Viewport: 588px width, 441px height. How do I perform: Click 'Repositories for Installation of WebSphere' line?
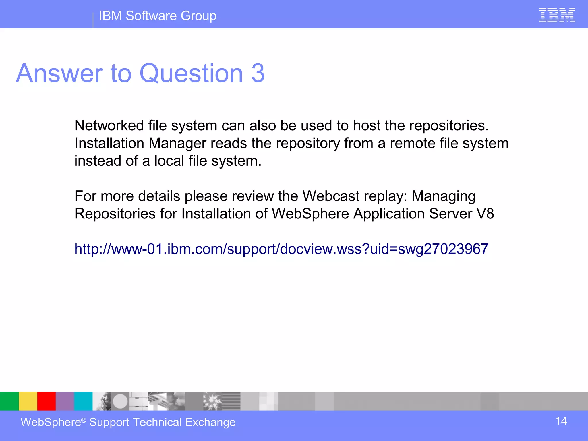click(x=284, y=214)
